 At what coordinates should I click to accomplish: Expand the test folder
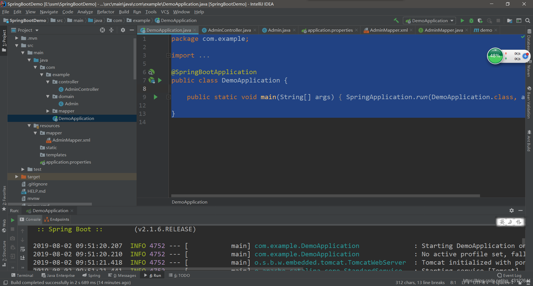tap(23, 169)
